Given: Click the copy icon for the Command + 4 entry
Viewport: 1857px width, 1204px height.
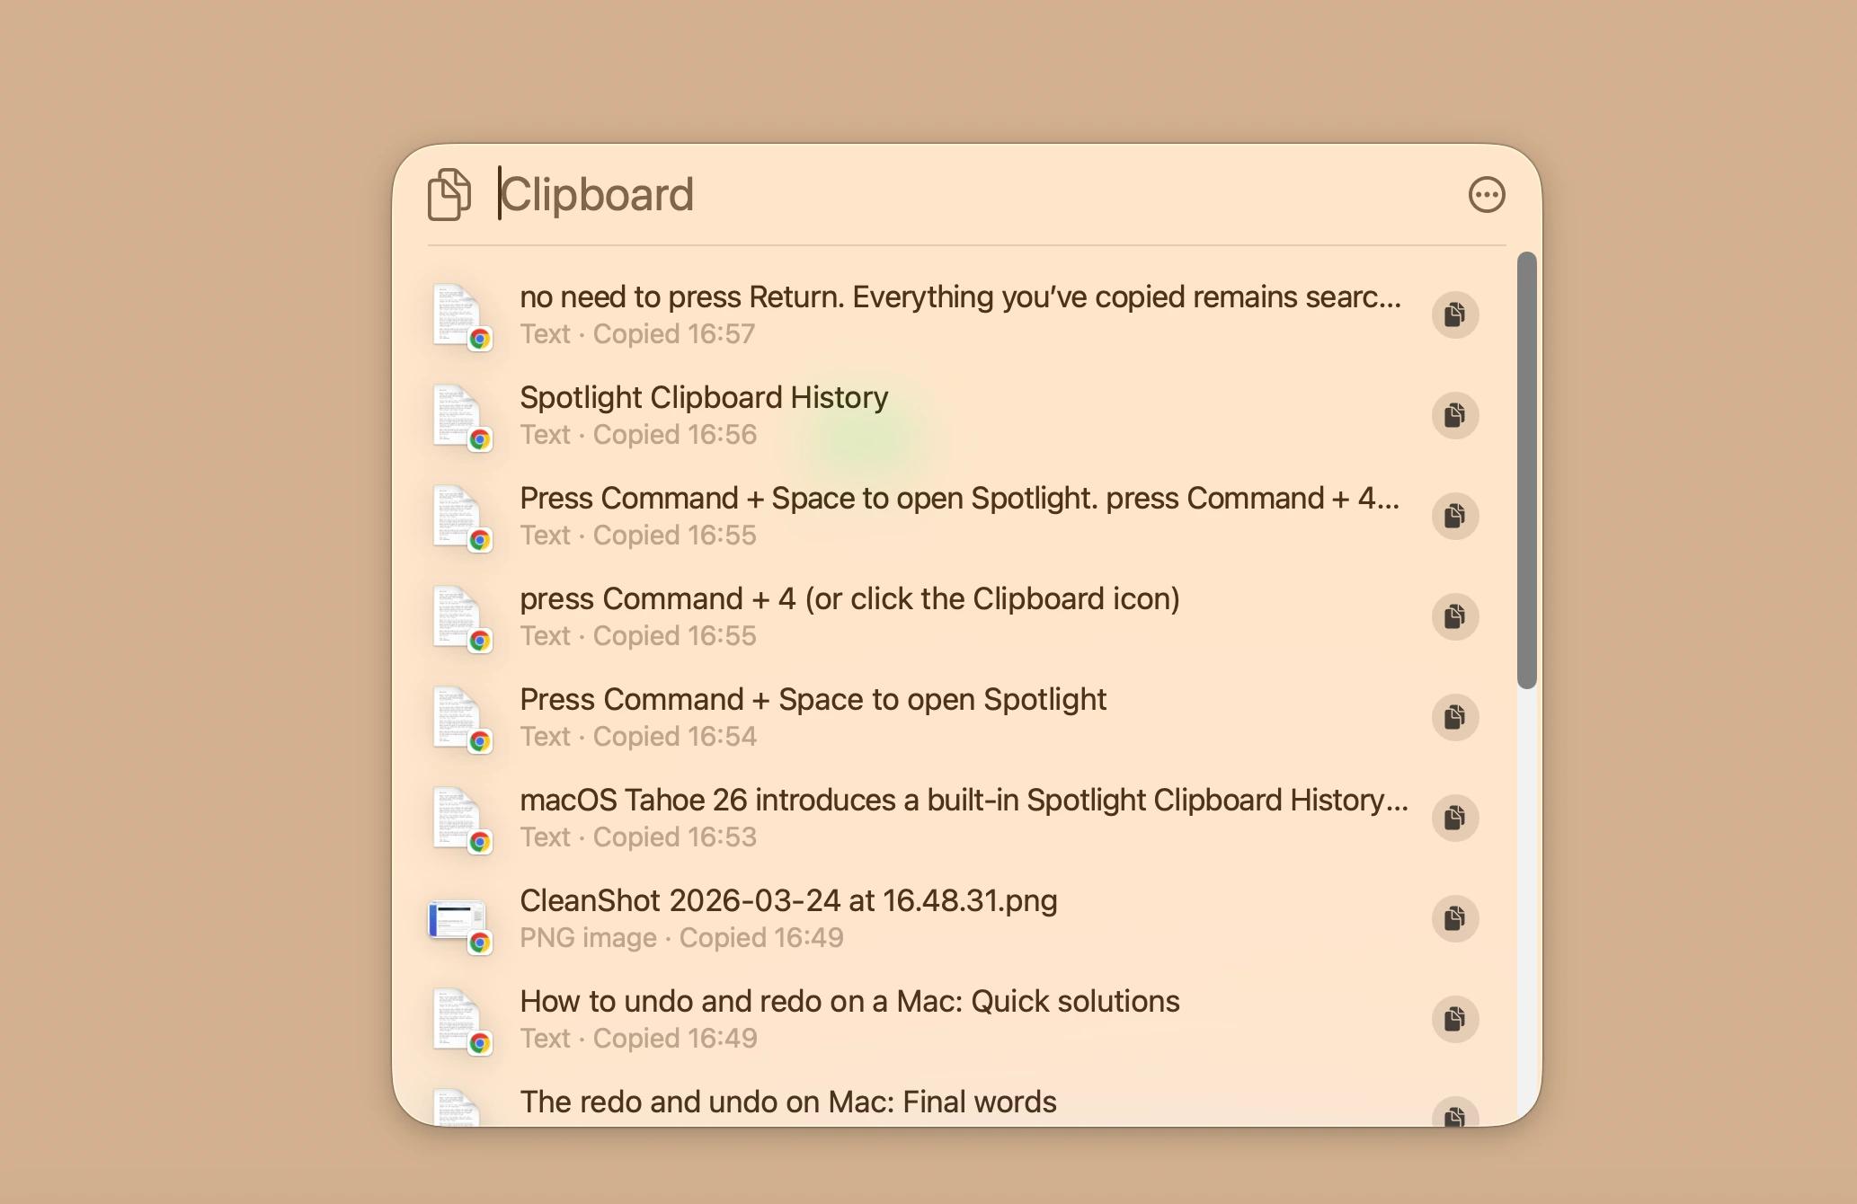Looking at the screenshot, I should coord(1455,616).
